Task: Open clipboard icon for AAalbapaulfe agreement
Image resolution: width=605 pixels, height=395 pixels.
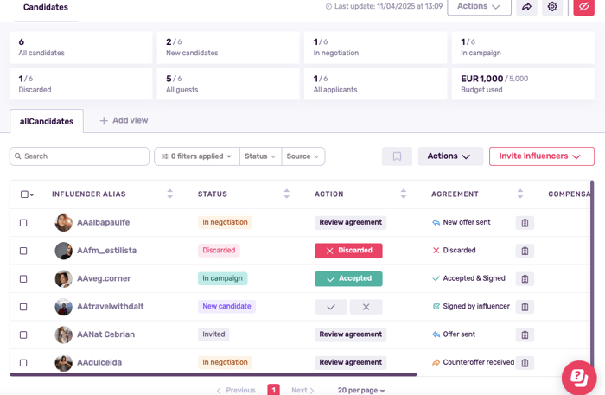Action: tap(525, 223)
